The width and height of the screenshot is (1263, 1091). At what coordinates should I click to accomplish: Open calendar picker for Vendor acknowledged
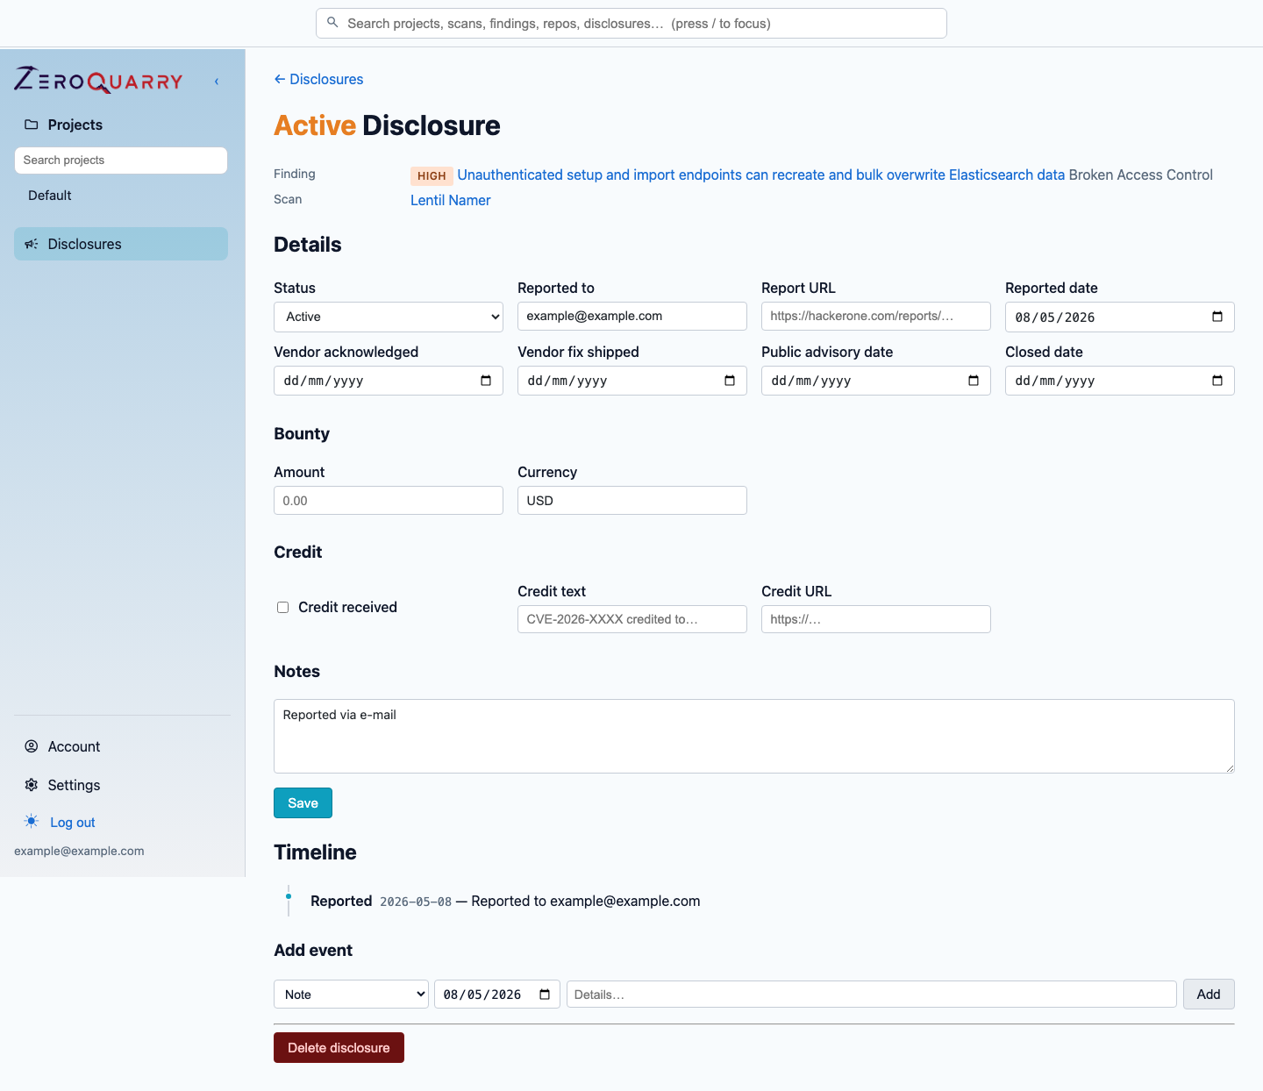486,381
